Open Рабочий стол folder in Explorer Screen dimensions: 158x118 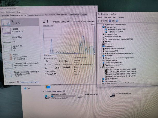coord(56,85)
